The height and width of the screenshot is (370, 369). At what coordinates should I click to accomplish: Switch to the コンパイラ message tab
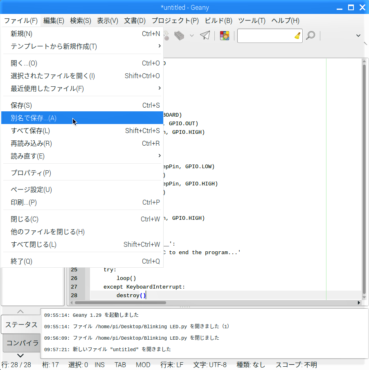[22, 343]
